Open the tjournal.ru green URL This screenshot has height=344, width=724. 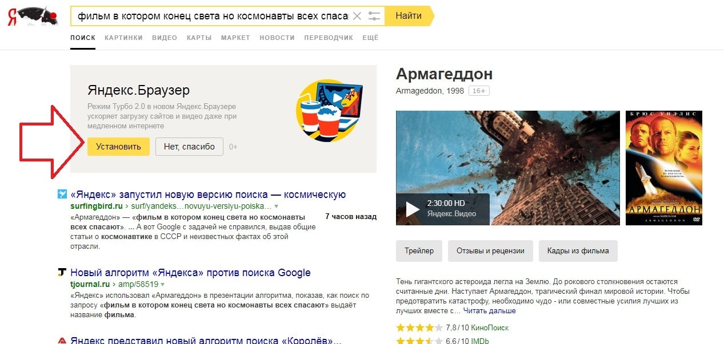pyautogui.click(x=114, y=284)
